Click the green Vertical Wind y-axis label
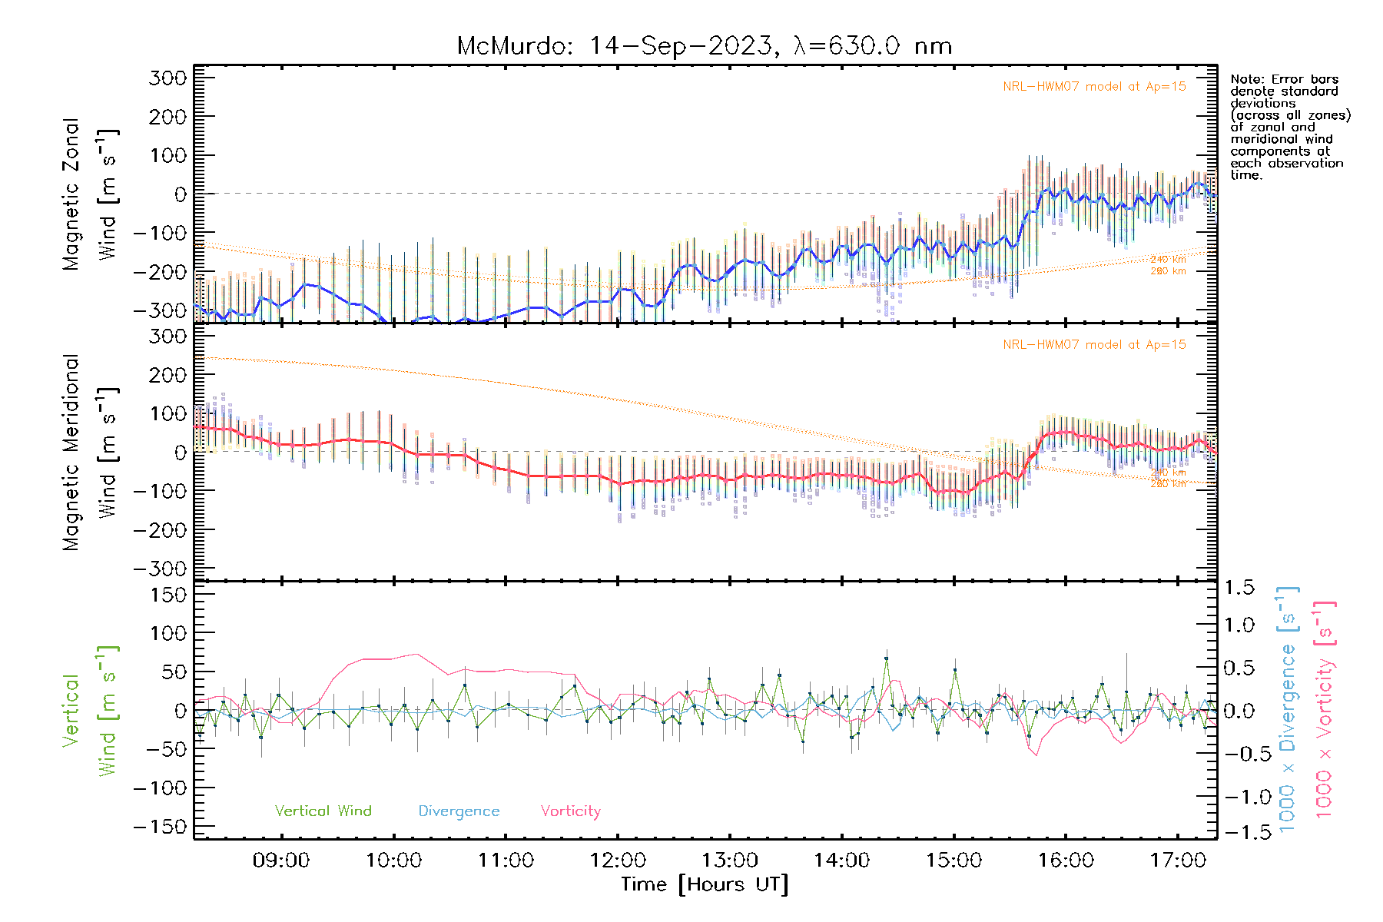Viewport: 1383px width, 922px height. point(90,711)
